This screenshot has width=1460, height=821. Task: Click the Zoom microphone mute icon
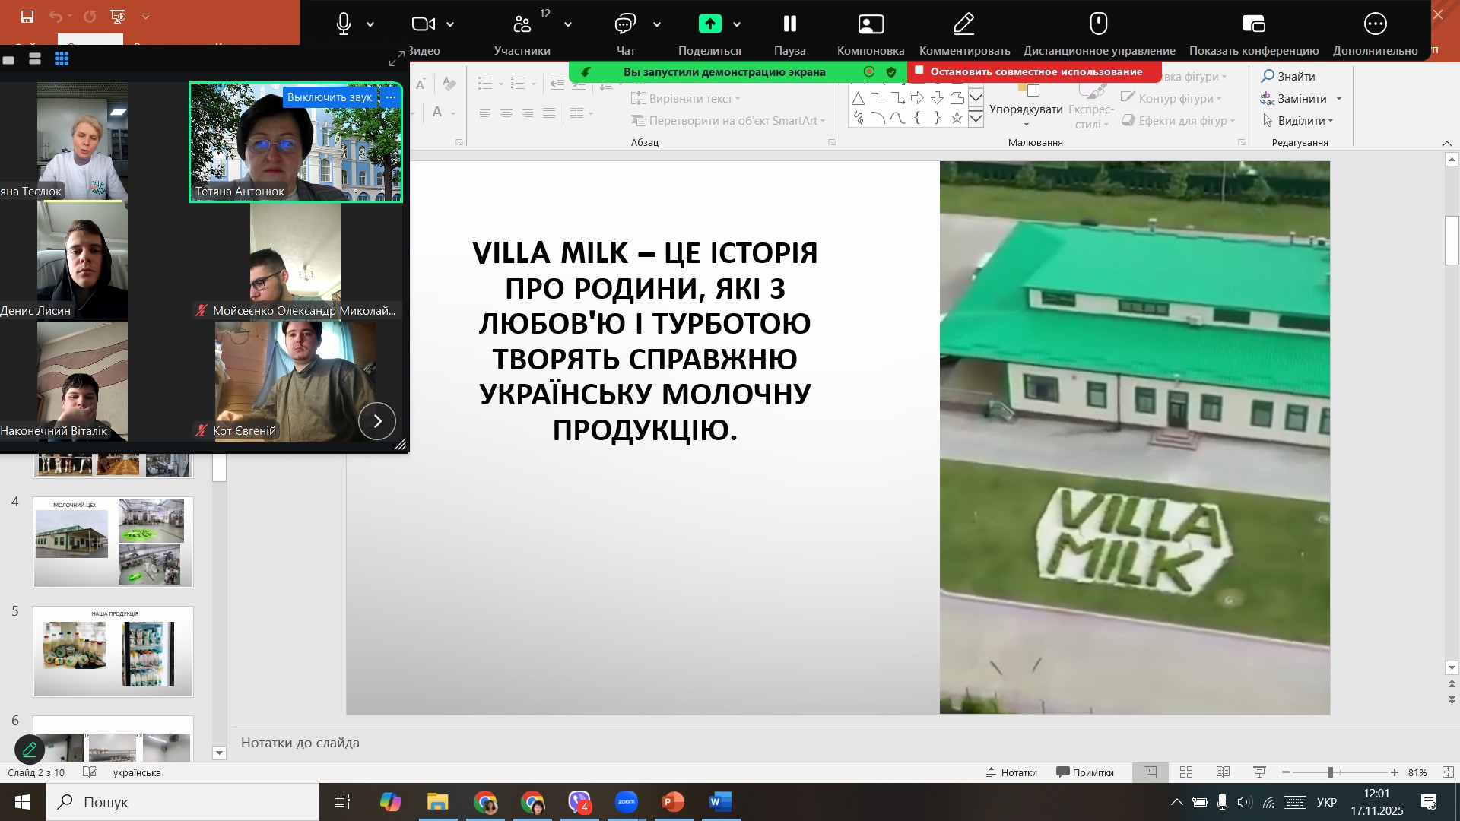tap(344, 24)
